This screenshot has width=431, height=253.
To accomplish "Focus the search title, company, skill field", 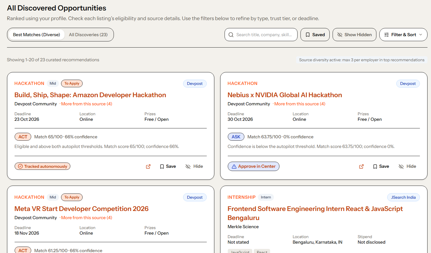I will click(261, 35).
